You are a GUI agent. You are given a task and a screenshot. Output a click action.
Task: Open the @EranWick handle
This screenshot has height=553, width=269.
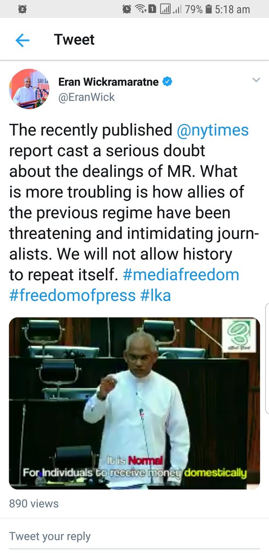[87, 97]
